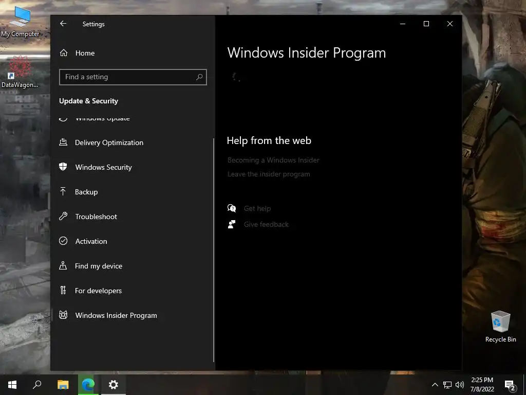Click the search magnifier in settings box
Viewport: 526px width, 395px height.
click(199, 77)
